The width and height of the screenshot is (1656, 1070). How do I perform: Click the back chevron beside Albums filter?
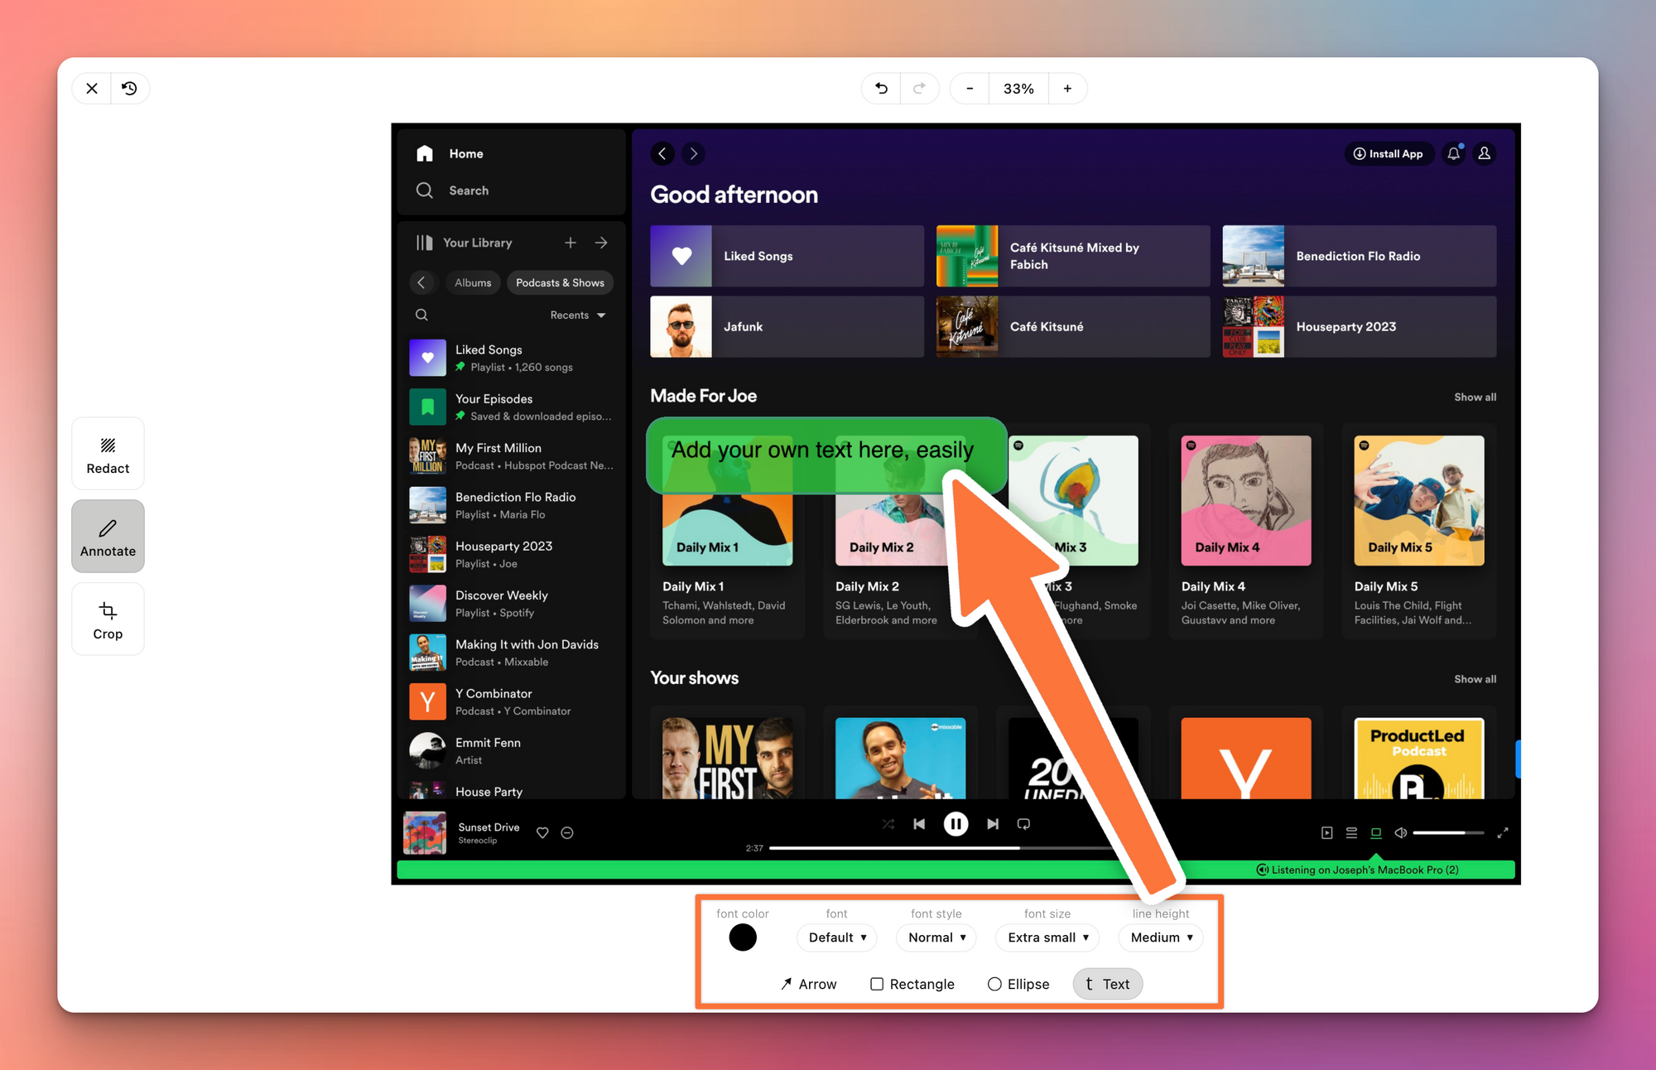pyautogui.click(x=421, y=282)
